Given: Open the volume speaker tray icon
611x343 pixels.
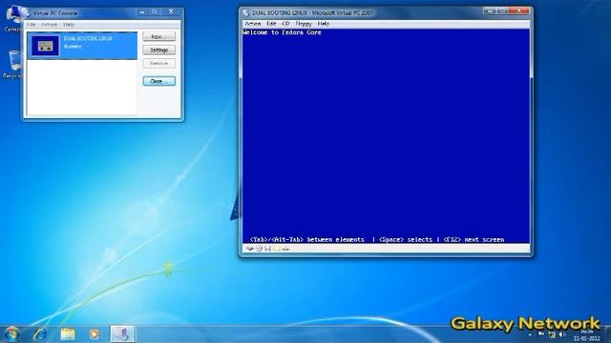Looking at the screenshot, I should [x=562, y=334].
